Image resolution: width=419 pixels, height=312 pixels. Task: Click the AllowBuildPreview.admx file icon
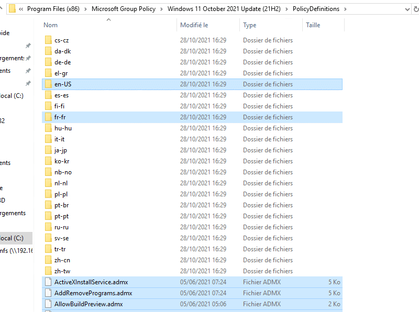pos(48,304)
